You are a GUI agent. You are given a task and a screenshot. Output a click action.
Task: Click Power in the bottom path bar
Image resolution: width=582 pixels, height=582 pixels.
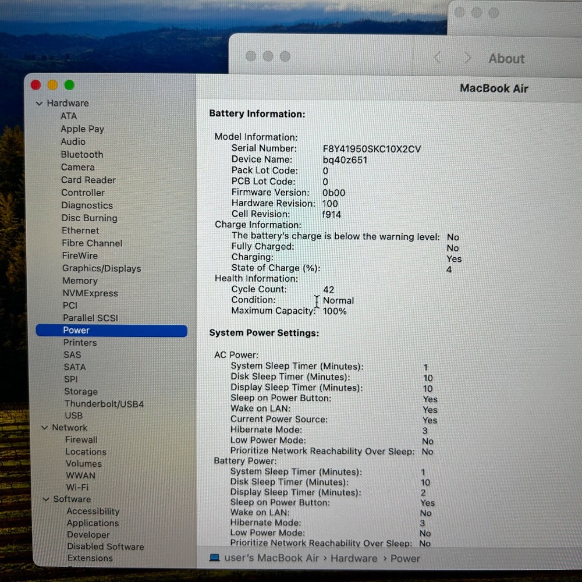(405, 559)
